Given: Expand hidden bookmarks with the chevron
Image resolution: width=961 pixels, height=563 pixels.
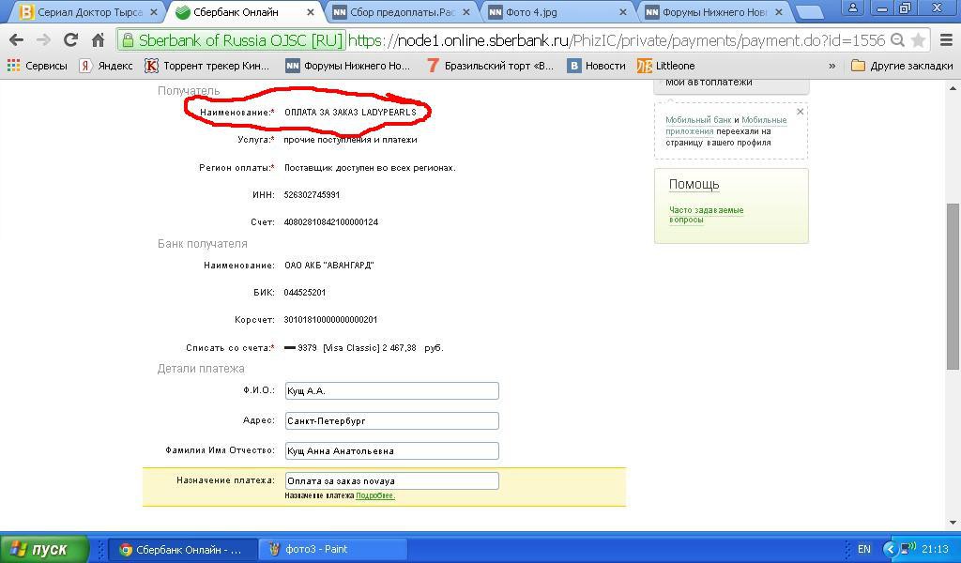Looking at the screenshot, I should coord(831,66).
